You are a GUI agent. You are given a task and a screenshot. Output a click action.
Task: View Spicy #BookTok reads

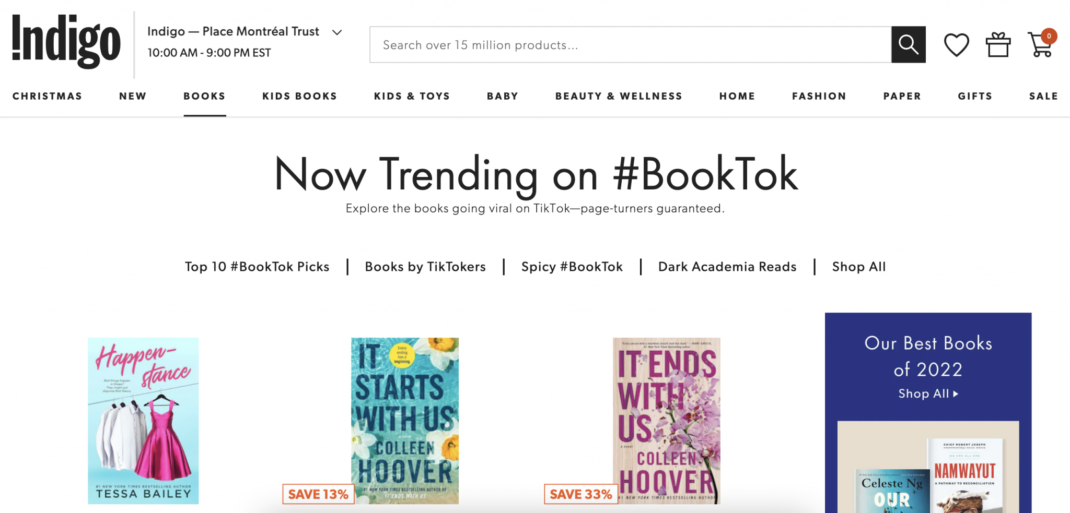[x=571, y=267]
